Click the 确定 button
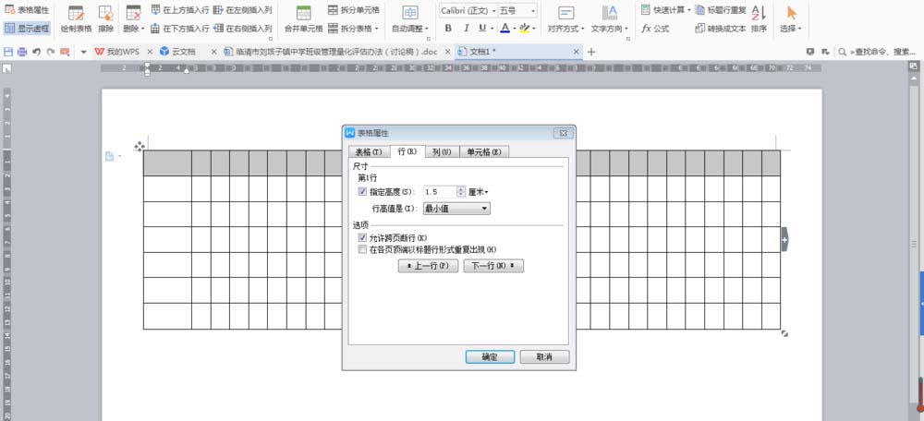924x421 pixels. (x=490, y=356)
